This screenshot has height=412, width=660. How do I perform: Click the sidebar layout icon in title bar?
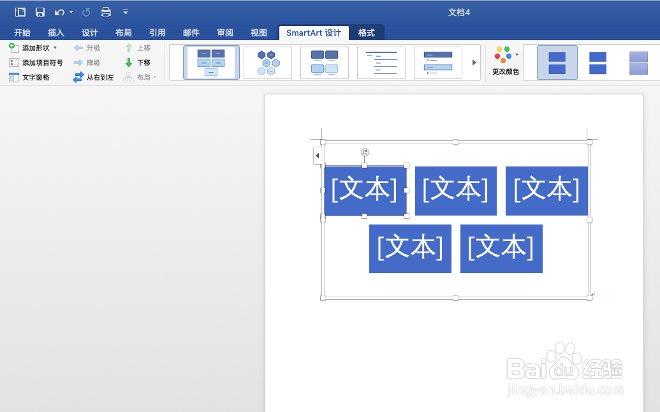tap(20, 12)
